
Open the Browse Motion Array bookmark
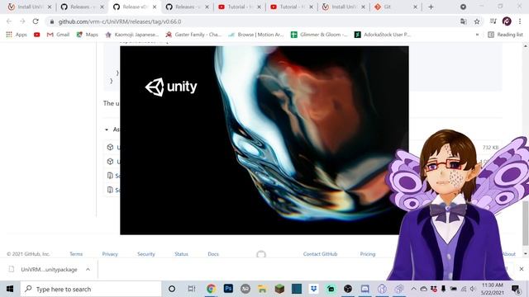256,35
